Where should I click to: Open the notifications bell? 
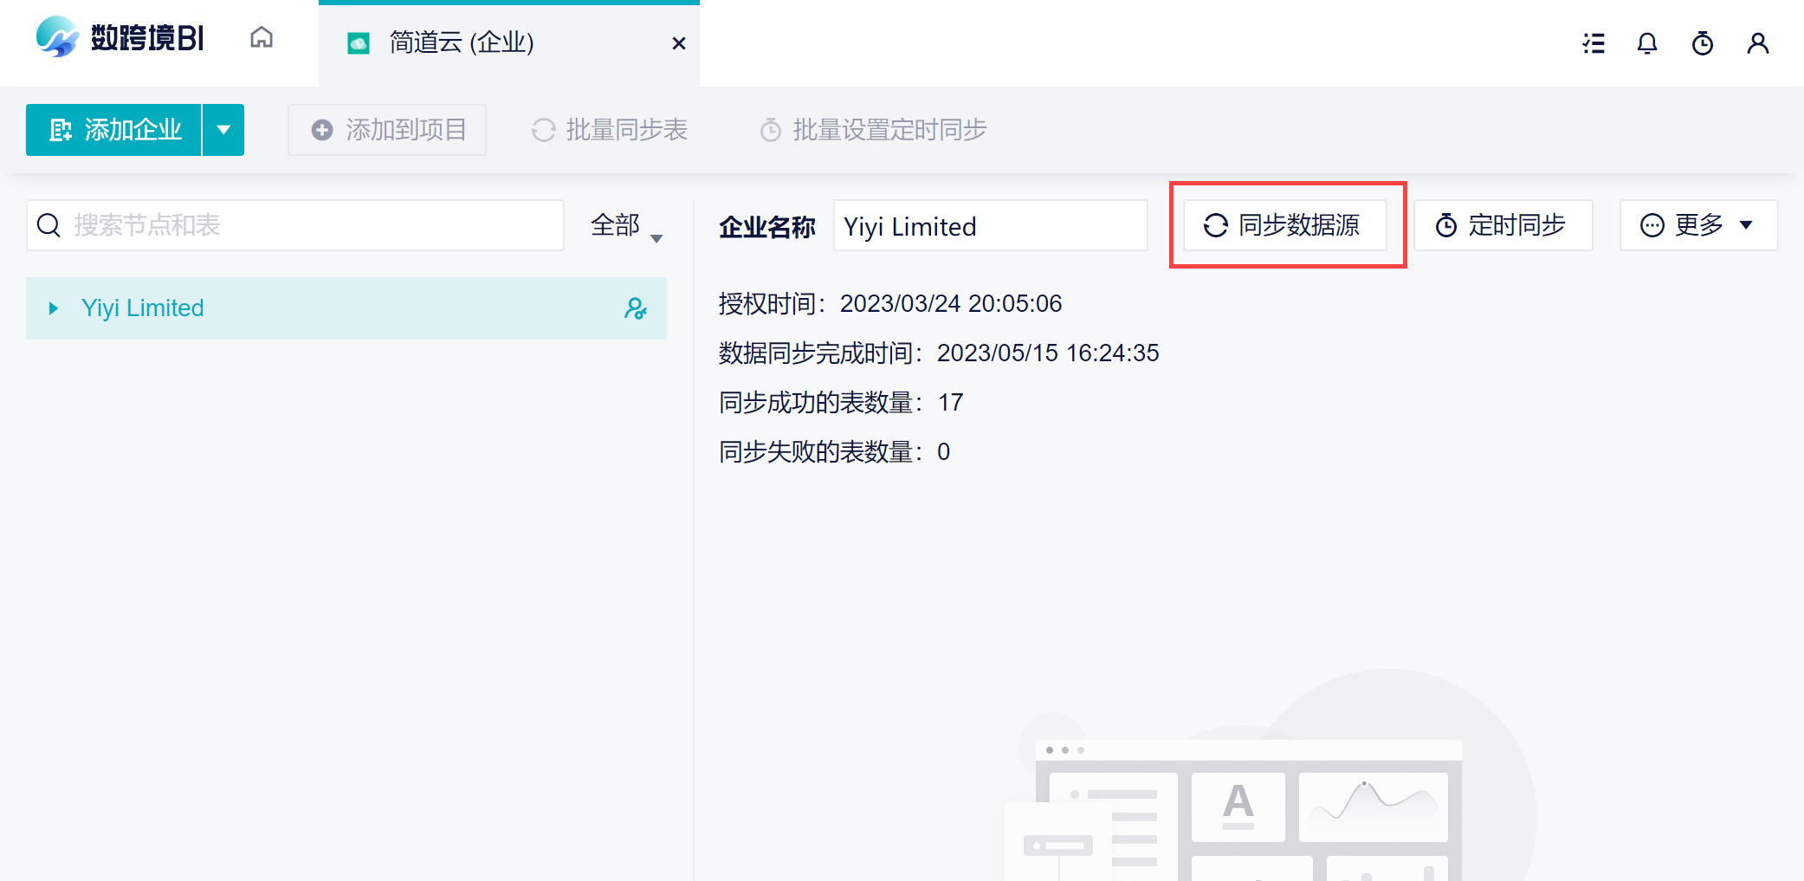[x=1647, y=43]
